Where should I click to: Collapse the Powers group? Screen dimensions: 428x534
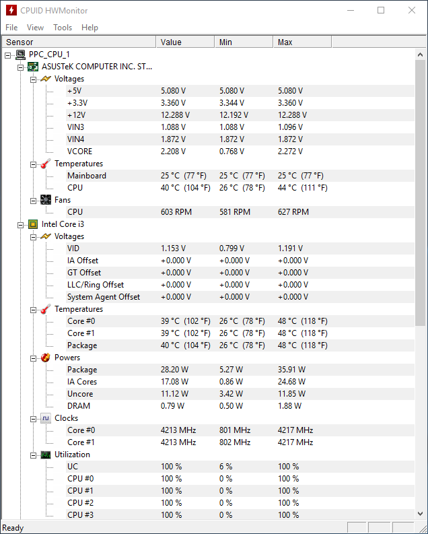(x=34, y=359)
